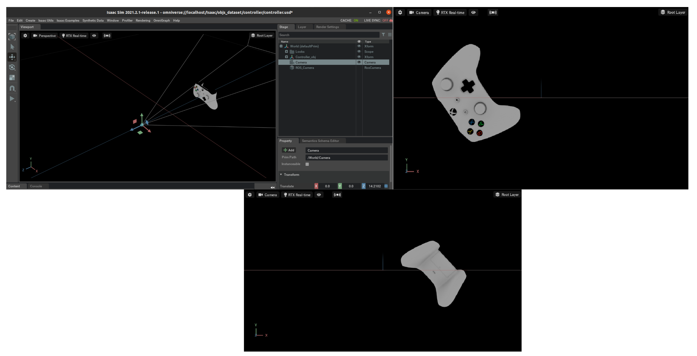This screenshot has height=356, width=697.
Task: Check the Instanceable checkbox
Action: 307,164
